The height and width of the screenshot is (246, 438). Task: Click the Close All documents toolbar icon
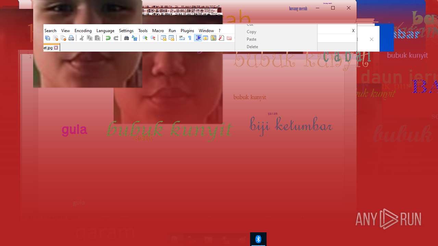(x=63, y=38)
